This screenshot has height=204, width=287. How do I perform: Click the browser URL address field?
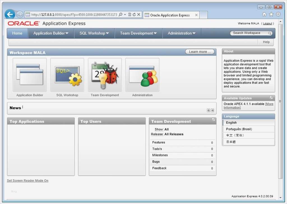[x=74, y=15]
